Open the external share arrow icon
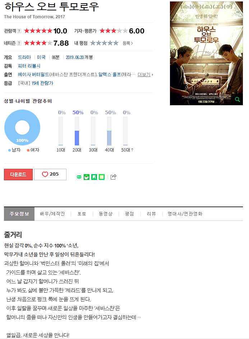Image resolution: width=249 pixels, height=339 pixels. (113, 177)
